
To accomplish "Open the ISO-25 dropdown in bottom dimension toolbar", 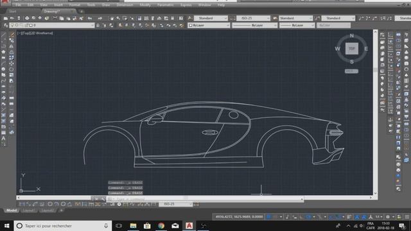I will 175,204.
